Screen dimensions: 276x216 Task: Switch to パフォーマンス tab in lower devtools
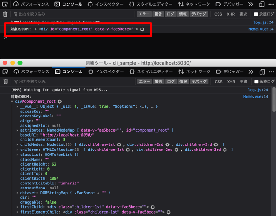click(31, 72)
